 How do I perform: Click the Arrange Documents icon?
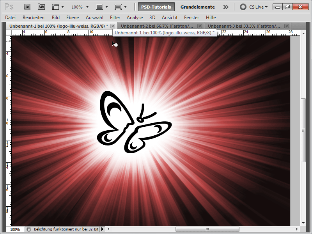[99, 7]
